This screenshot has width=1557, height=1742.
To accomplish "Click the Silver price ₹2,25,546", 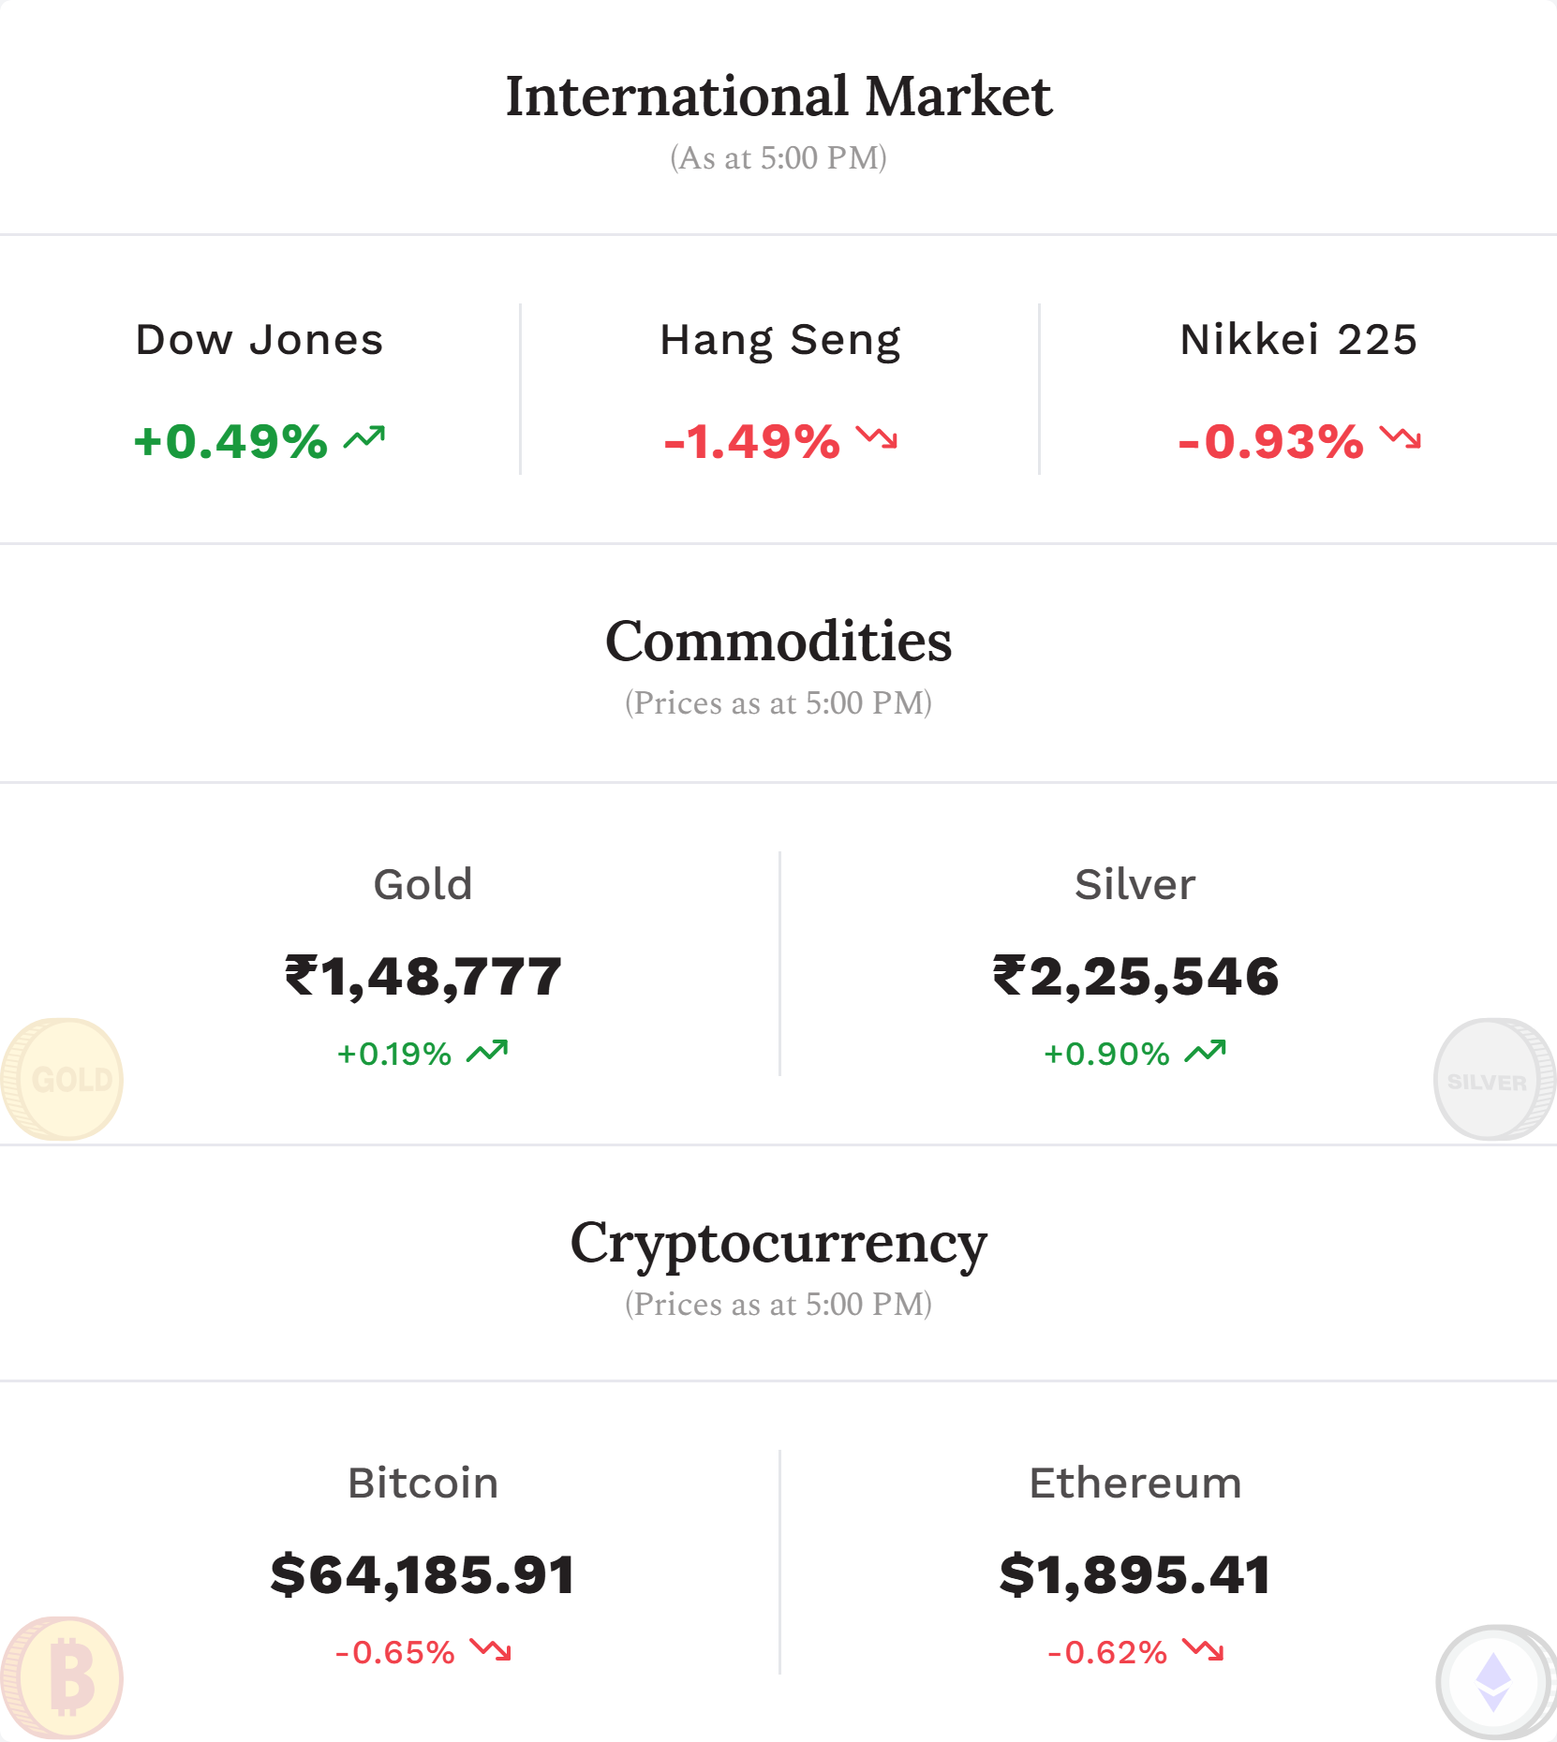I will coord(1135,977).
